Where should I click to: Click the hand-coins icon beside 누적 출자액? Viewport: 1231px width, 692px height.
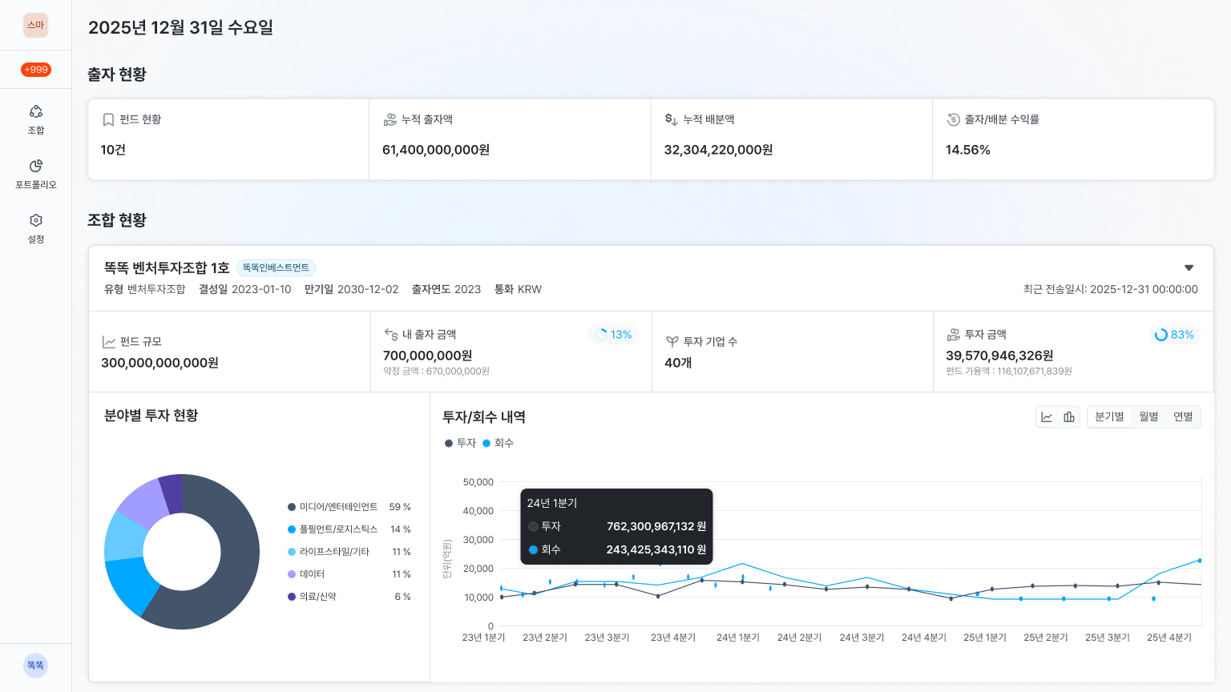pos(390,119)
